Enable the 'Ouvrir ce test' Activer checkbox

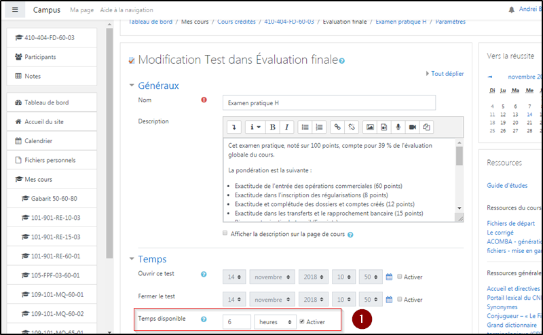(x=400, y=277)
